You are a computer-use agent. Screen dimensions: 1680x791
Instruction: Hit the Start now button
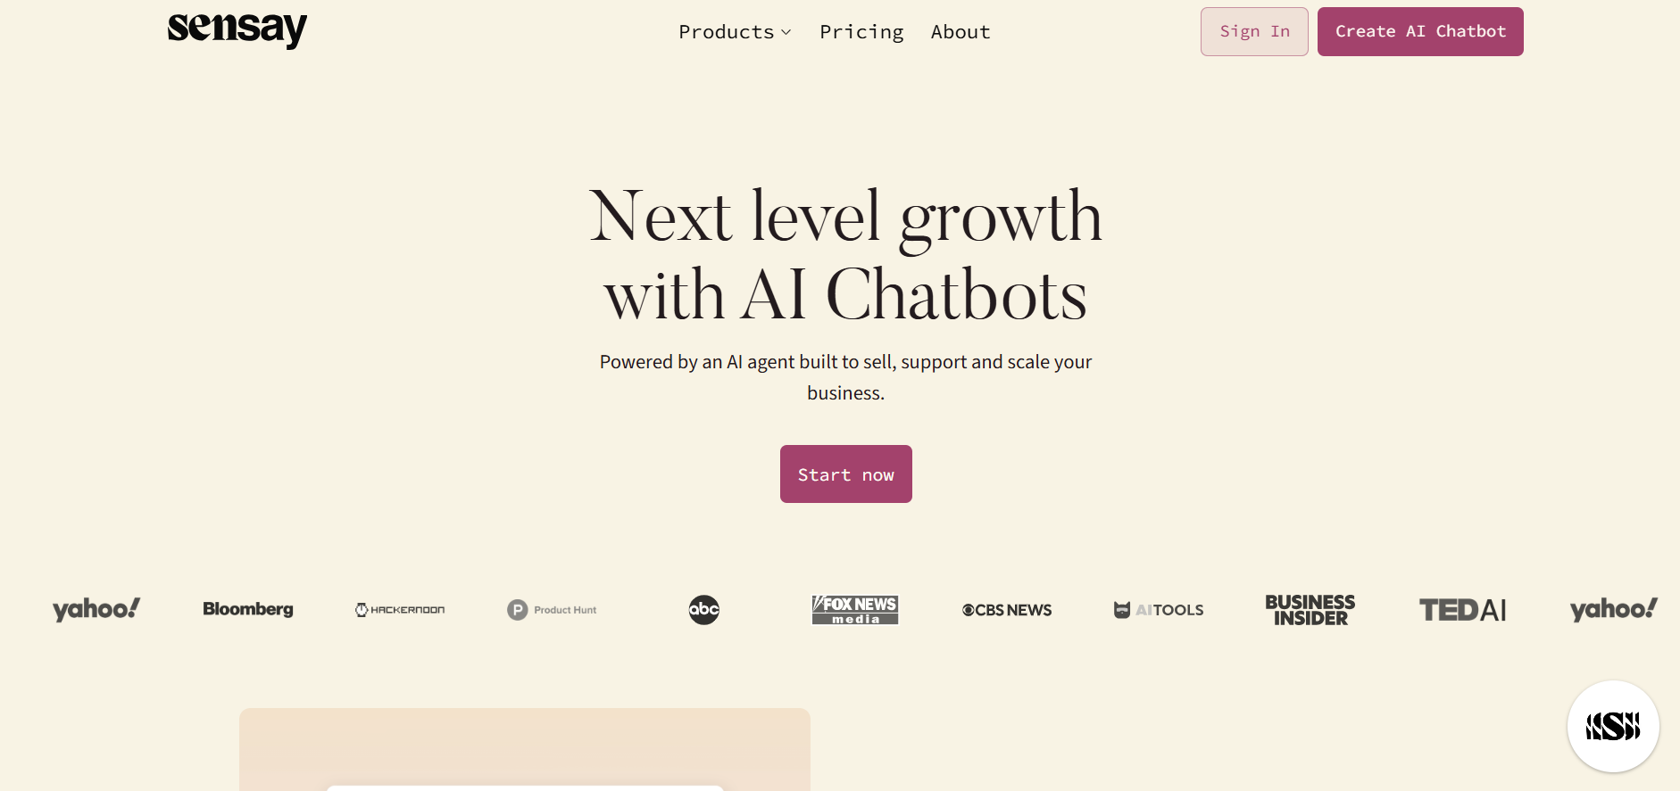tap(845, 474)
